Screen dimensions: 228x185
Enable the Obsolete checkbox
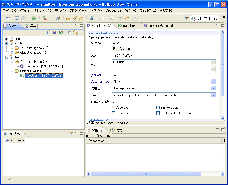click(x=113, y=107)
